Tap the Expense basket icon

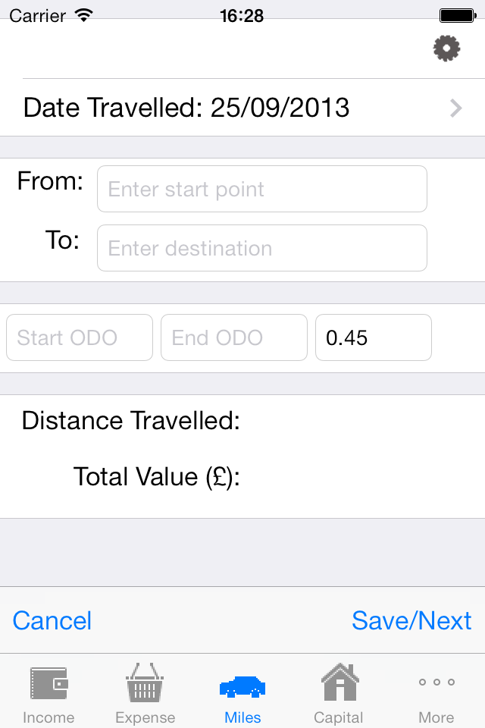coord(145,682)
